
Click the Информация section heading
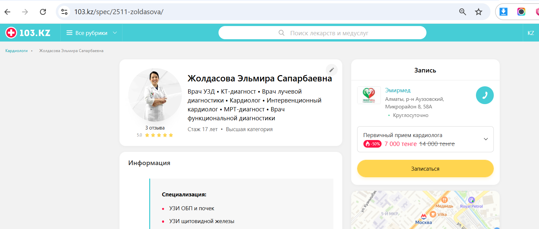click(149, 163)
